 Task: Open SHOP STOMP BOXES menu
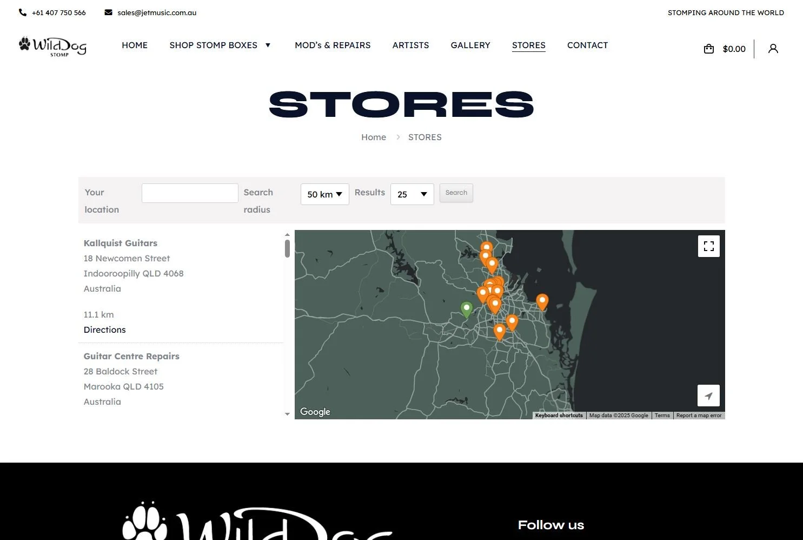(x=213, y=45)
